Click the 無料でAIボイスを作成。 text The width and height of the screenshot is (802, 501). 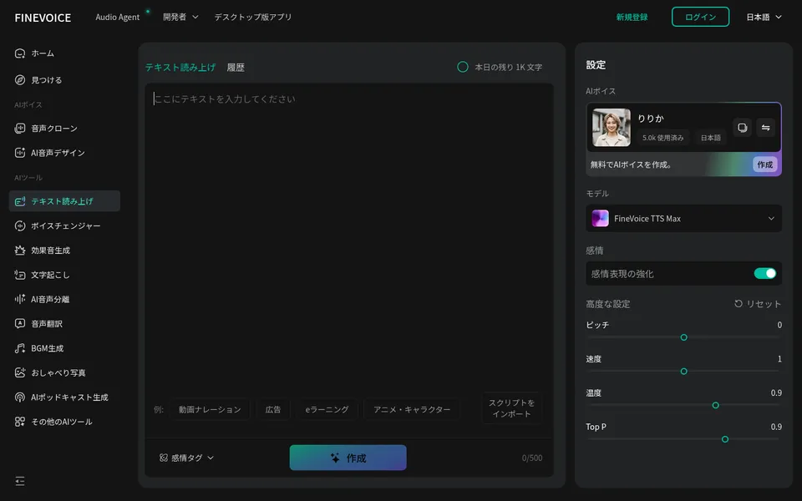632,164
